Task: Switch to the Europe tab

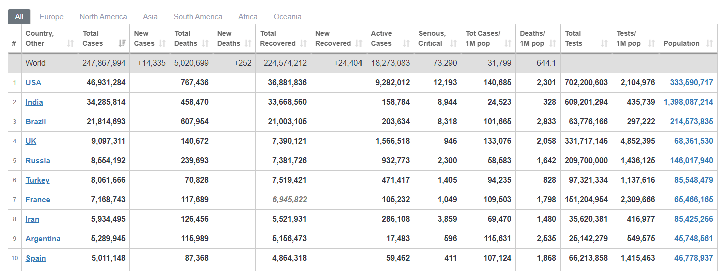Action: click(x=51, y=17)
